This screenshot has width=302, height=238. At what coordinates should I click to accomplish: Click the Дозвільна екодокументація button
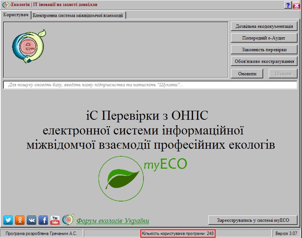click(x=264, y=26)
